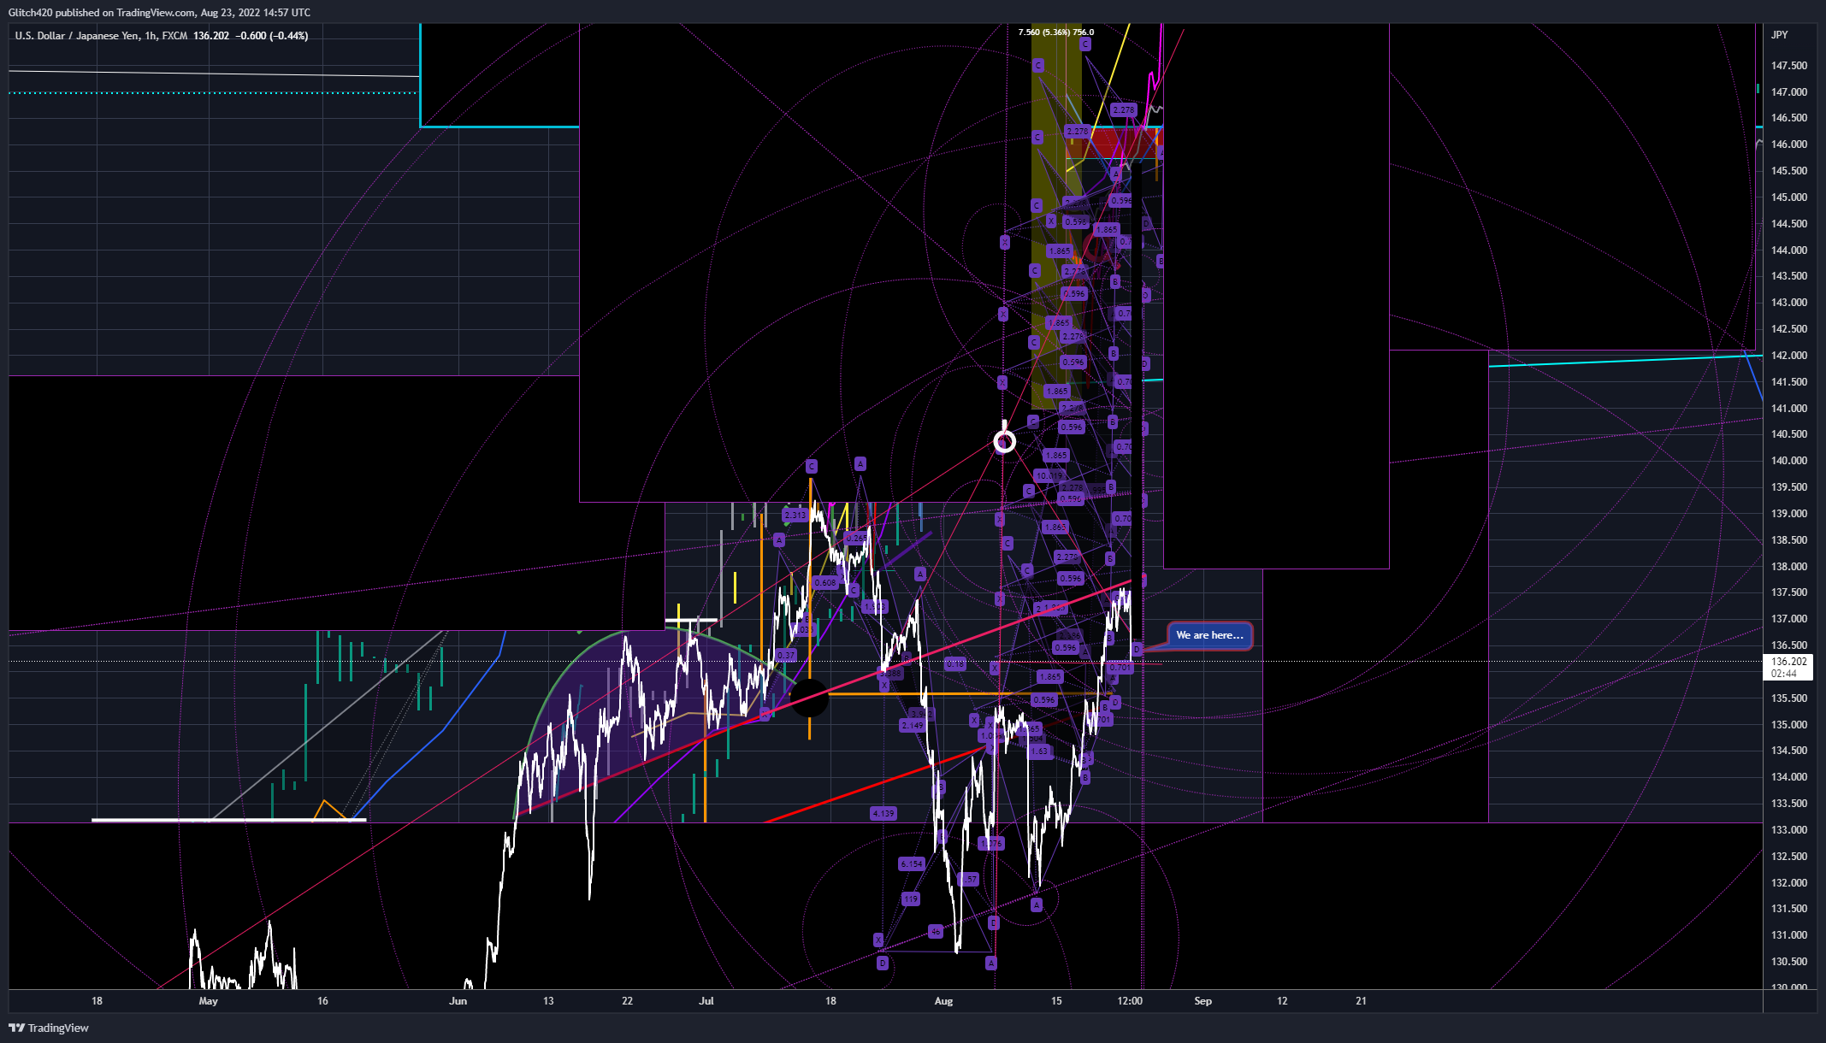Click the Jun label on the time axis

pyautogui.click(x=458, y=1001)
